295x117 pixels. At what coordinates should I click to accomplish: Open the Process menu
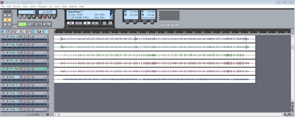pos(17,6)
